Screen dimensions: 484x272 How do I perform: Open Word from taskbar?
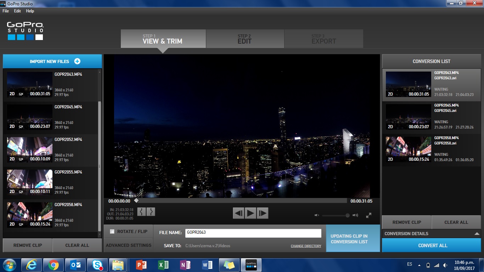click(x=207, y=265)
